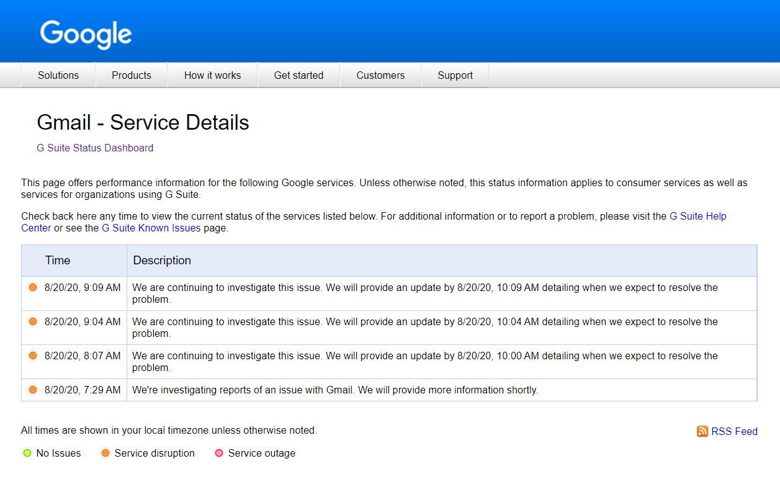Select the How it works tab
Viewport: 780px width, 479px height.
pyautogui.click(x=212, y=75)
